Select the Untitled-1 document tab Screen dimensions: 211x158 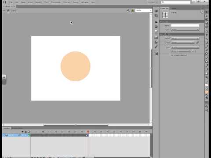pyautogui.click(x=9, y=7)
